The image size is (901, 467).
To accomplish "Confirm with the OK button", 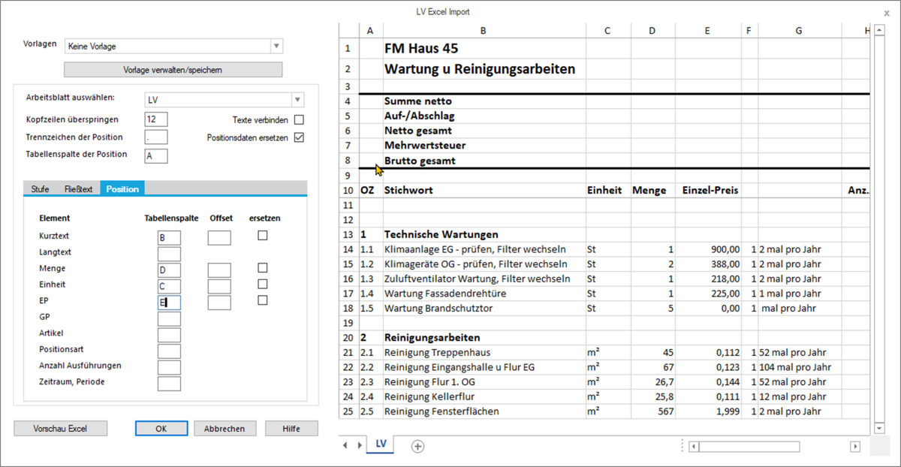I will tap(161, 428).
